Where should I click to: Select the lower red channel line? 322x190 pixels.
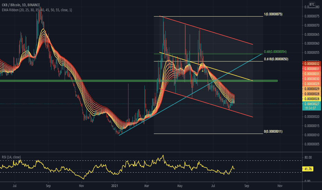[x=206, y=103]
